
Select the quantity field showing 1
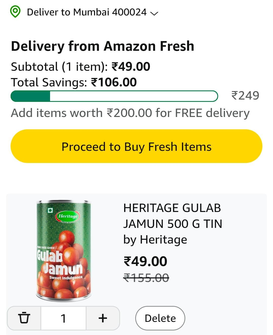[63, 318]
